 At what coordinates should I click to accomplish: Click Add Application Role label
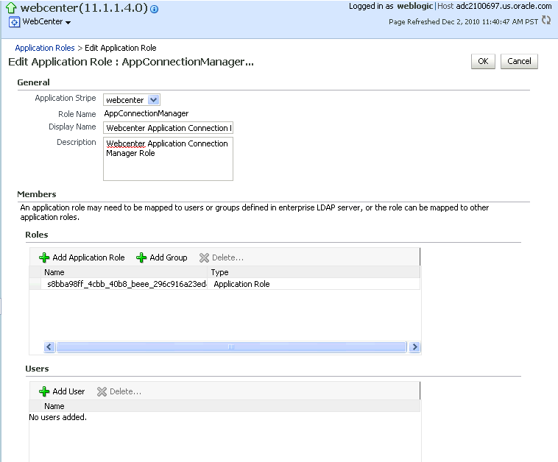[x=88, y=257]
